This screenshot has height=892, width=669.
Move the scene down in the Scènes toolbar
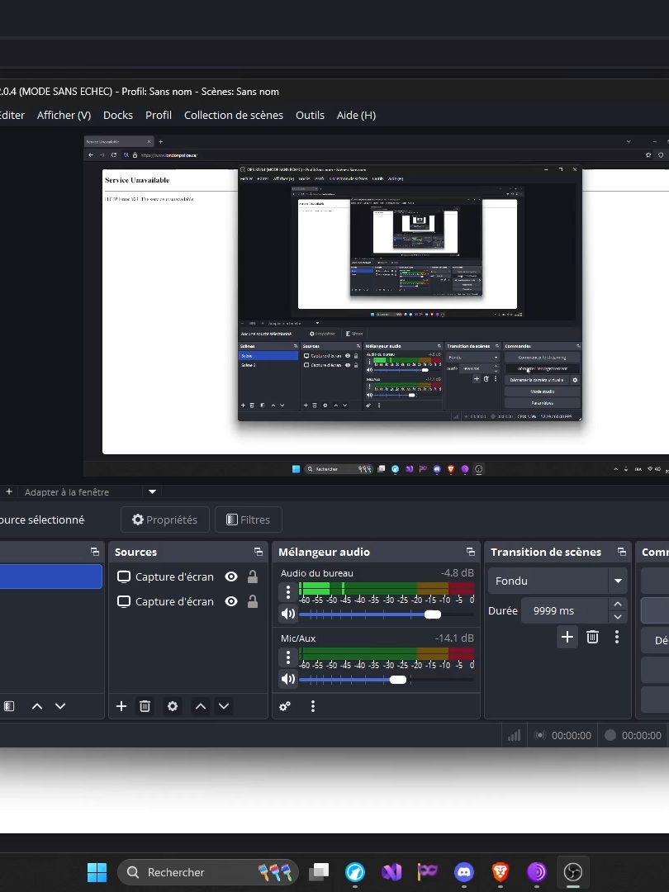[x=60, y=706]
